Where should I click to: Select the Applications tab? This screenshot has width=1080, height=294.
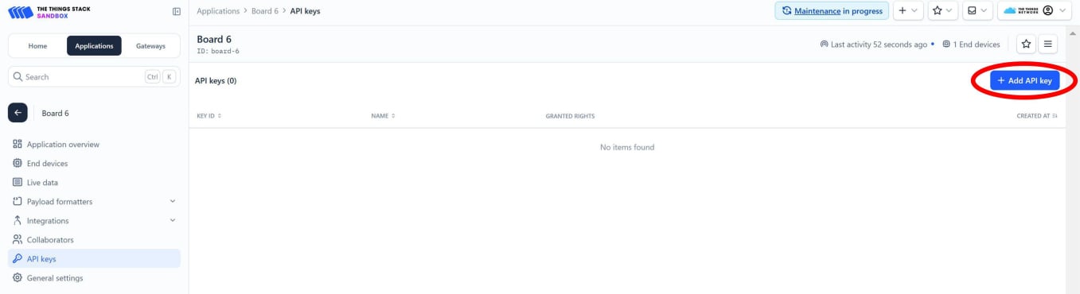pos(94,46)
